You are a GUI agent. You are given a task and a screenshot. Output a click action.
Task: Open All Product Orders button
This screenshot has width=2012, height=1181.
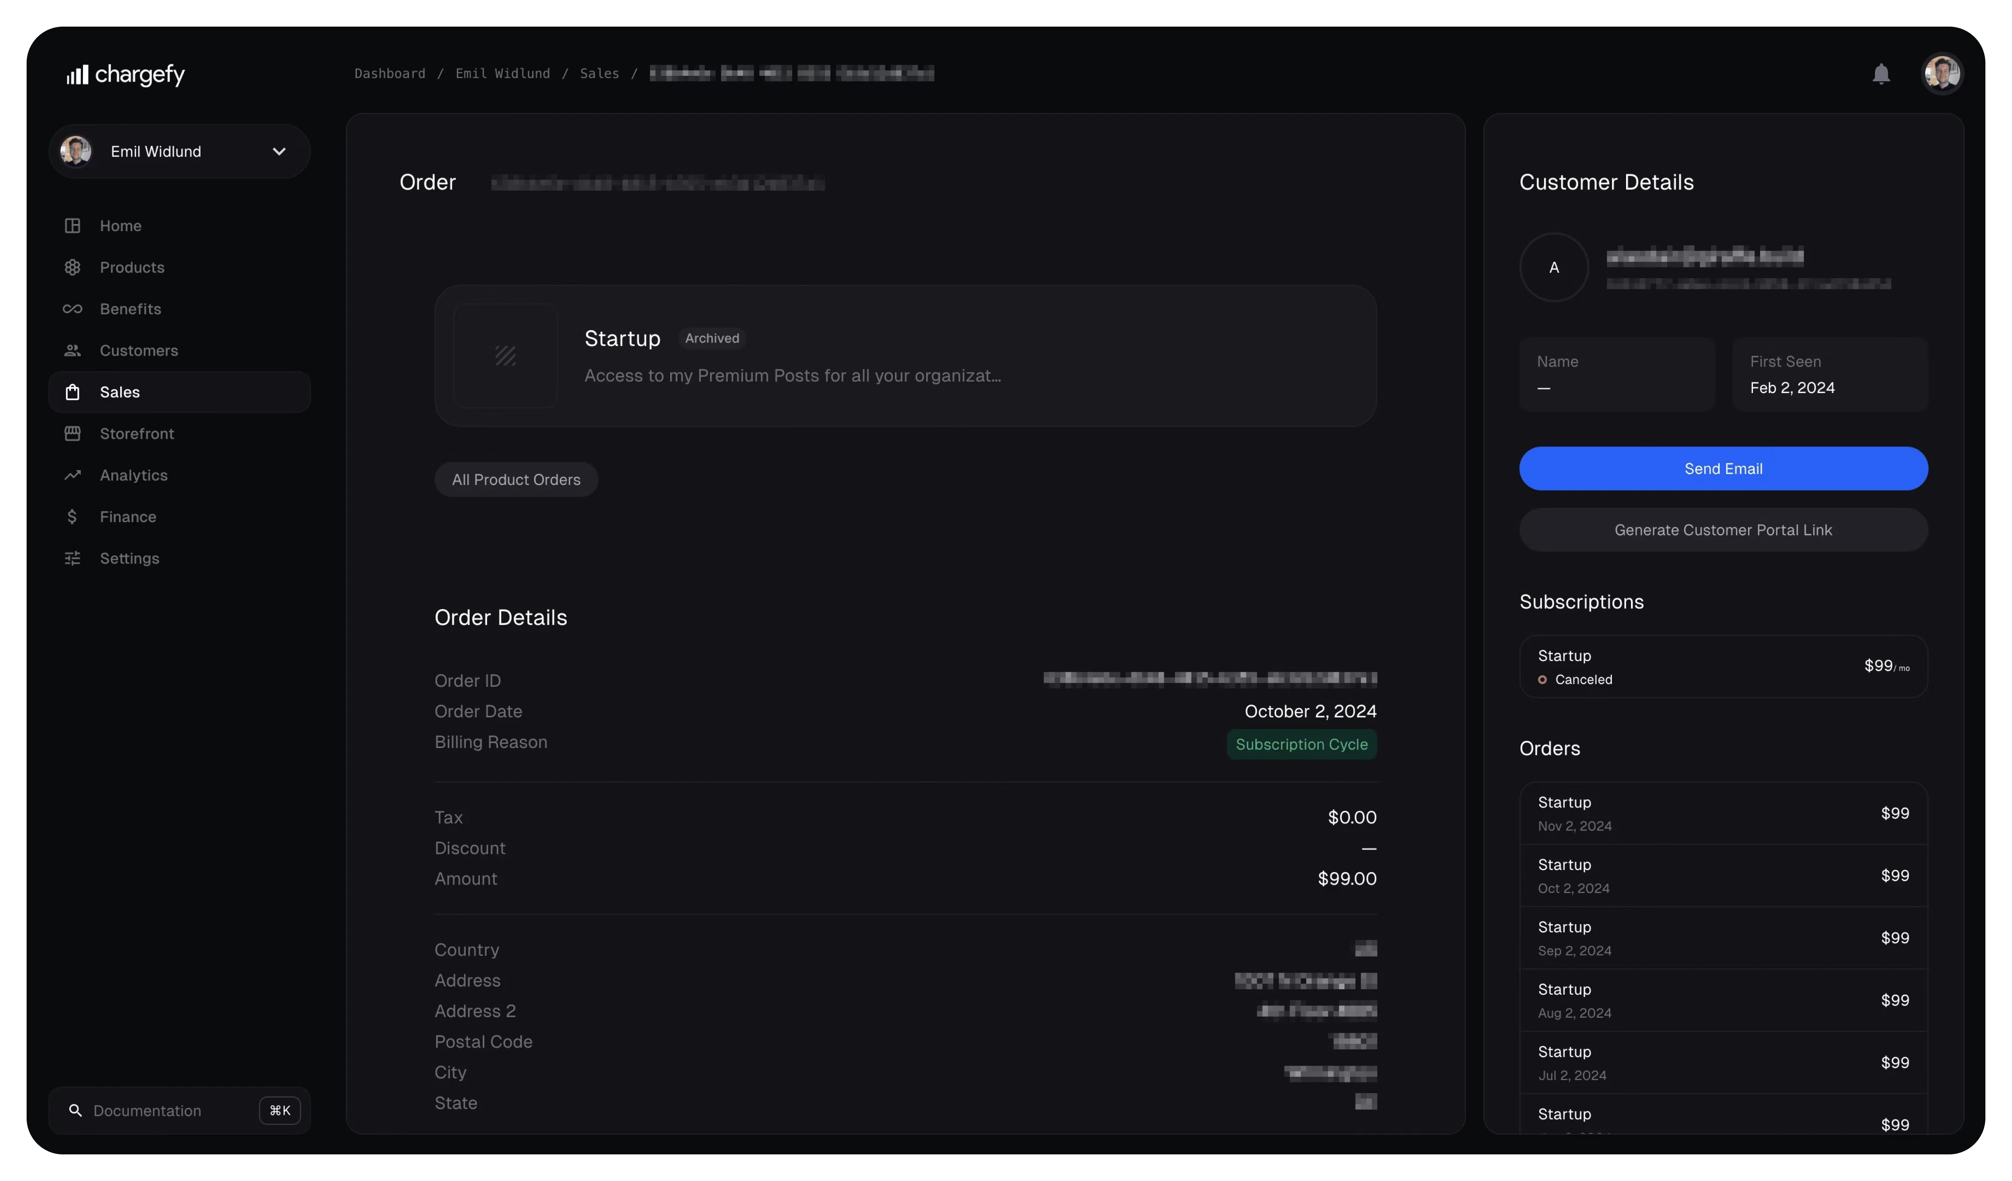coord(516,480)
